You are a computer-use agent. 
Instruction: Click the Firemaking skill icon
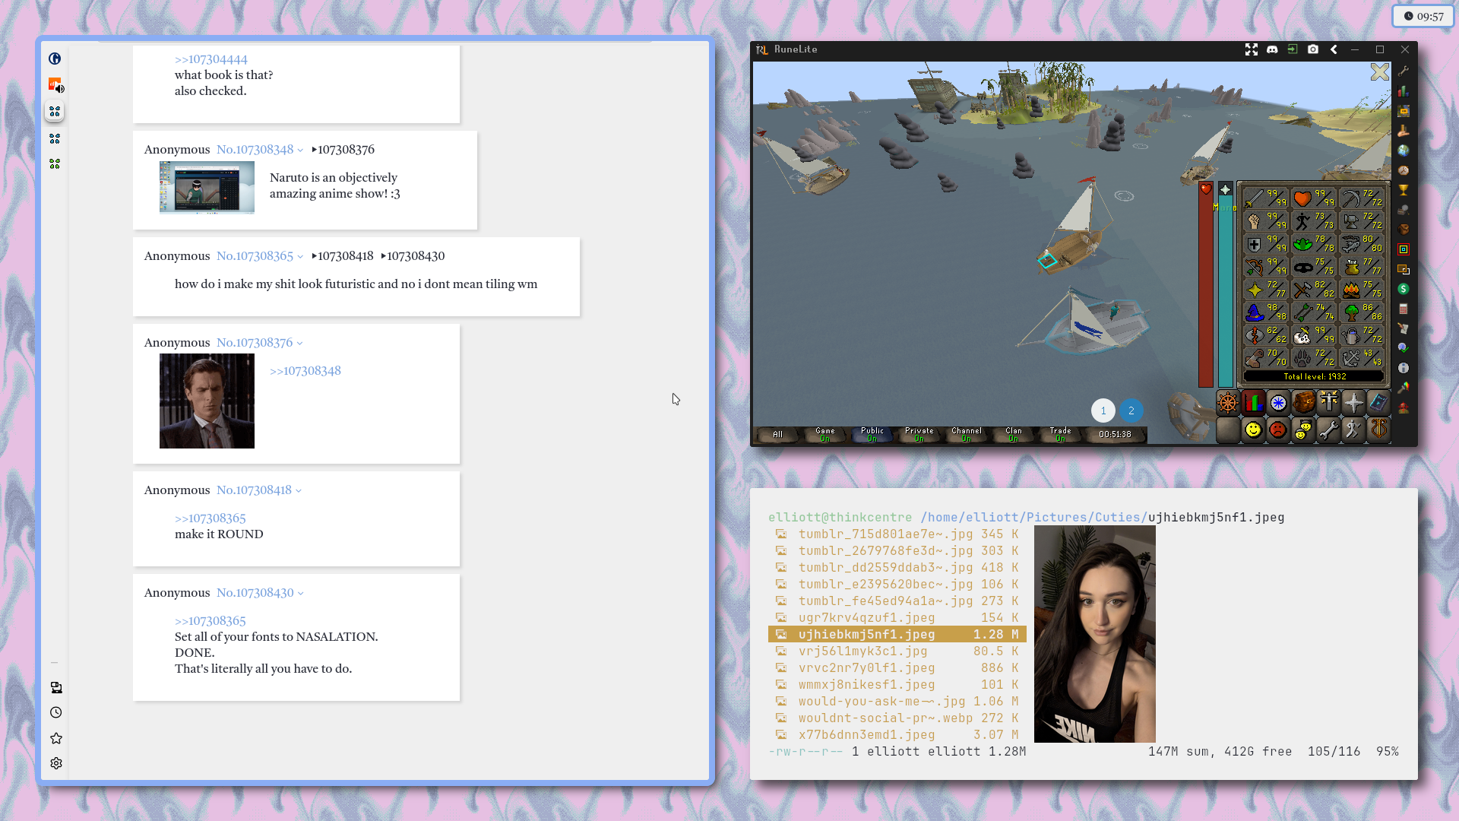(x=1351, y=290)
